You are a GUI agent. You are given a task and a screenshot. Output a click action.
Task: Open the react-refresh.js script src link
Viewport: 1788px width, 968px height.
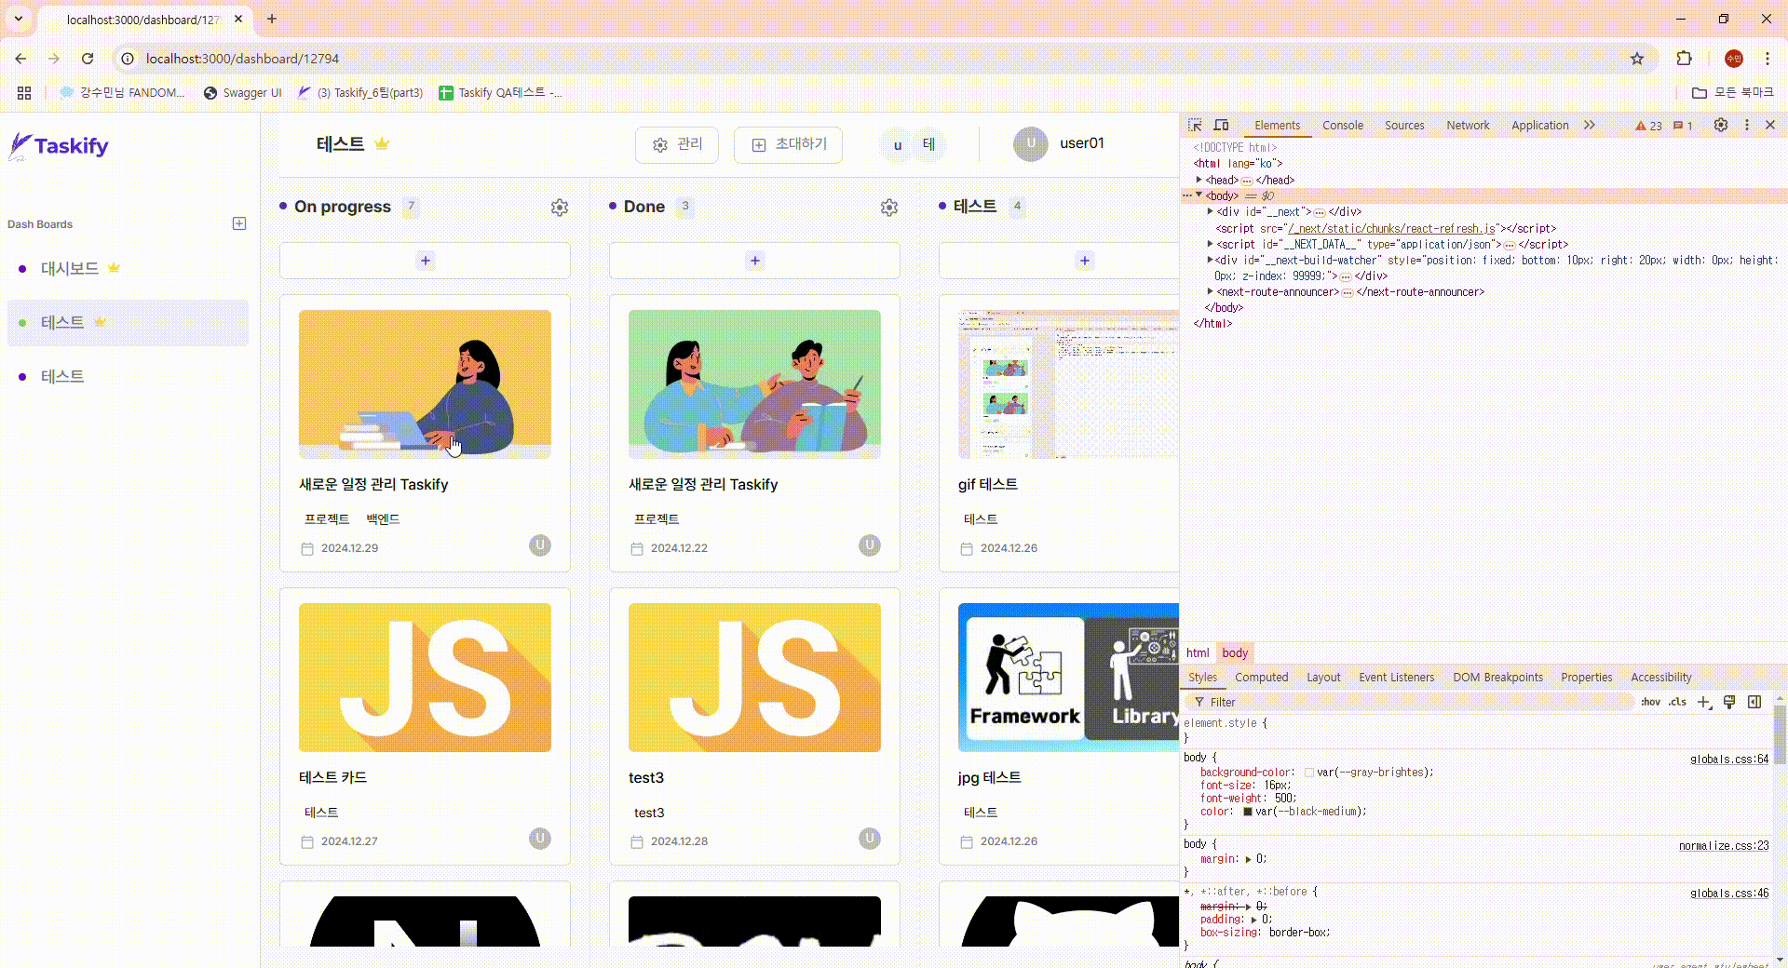(x=1393, y=228)
